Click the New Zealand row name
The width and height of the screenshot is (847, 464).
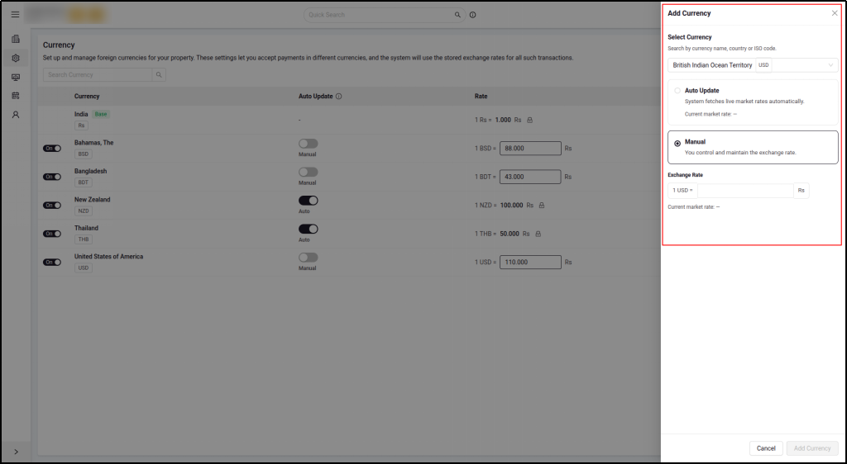point(93,200)
